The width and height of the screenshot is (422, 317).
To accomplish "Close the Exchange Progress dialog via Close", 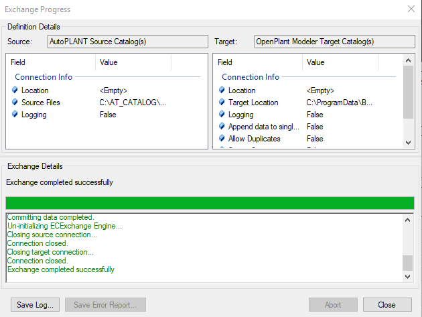I will tap(387, 305).
